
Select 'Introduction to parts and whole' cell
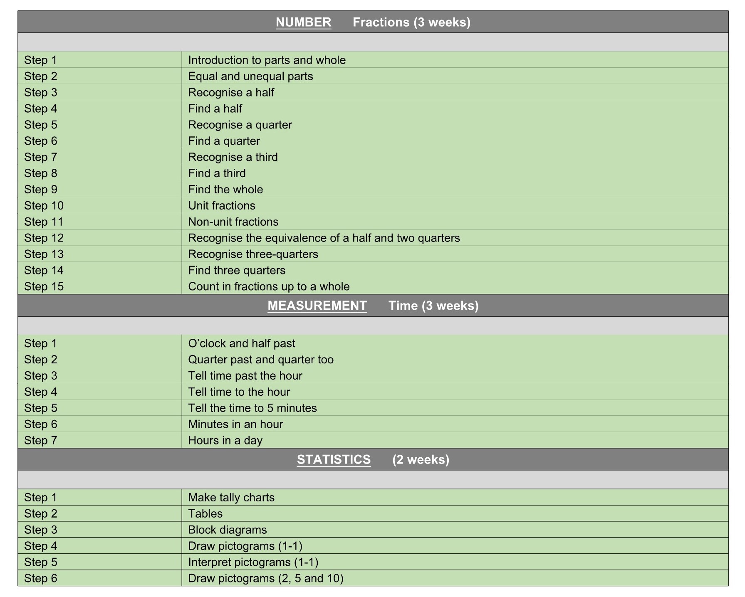pyautogui.click(x=267, y=60)
